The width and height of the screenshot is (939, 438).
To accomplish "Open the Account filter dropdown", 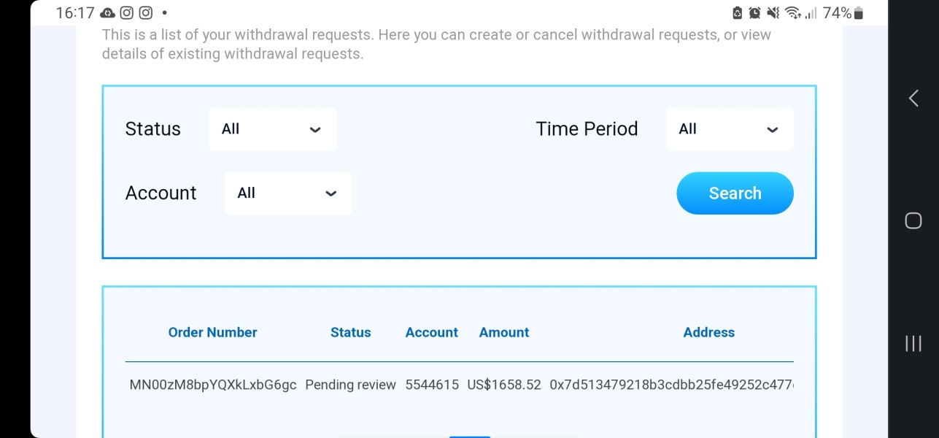I will (x=287, y=193).
